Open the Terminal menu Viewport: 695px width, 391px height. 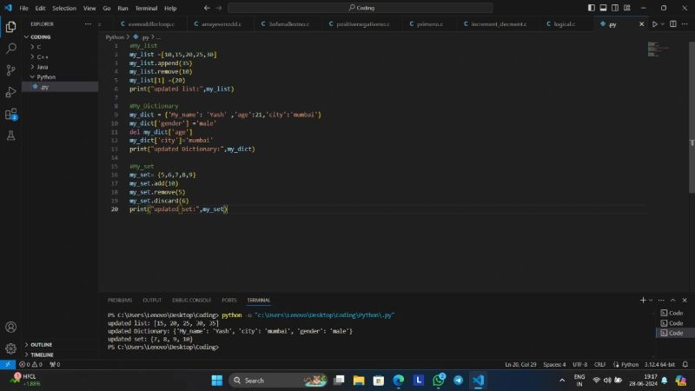[146, 8]
